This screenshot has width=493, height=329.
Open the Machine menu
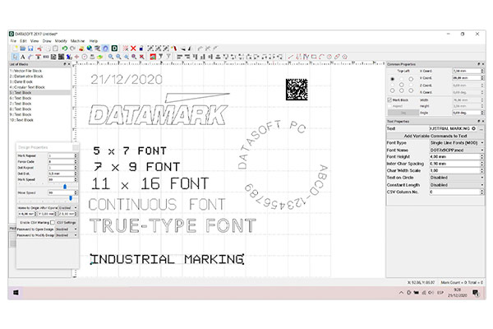click(77, 41)
